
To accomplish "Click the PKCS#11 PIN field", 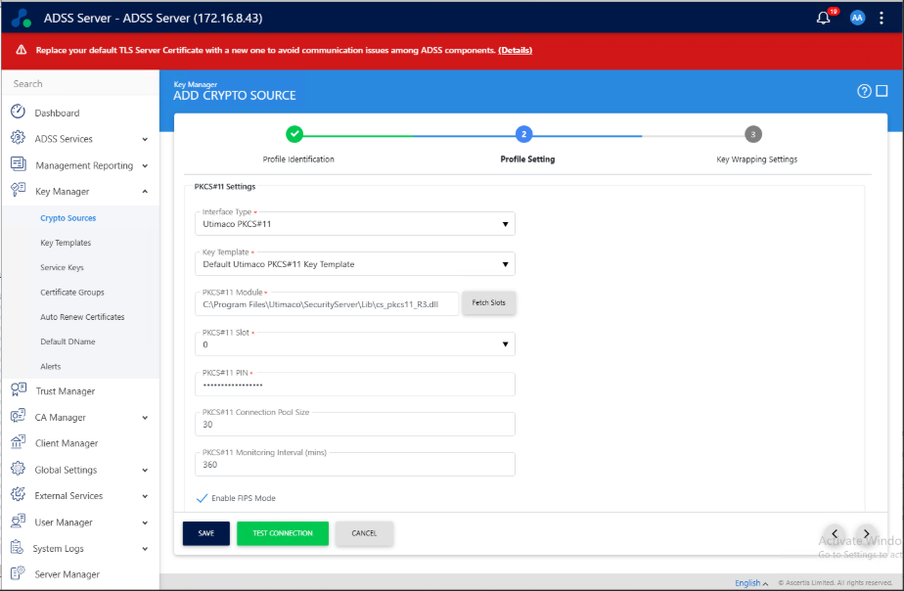I will click(354, 384).
